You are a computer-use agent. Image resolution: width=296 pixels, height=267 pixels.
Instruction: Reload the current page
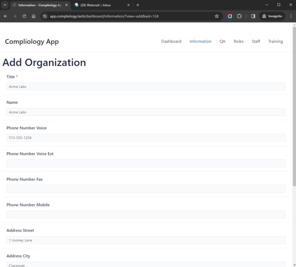tap(24, 16)
